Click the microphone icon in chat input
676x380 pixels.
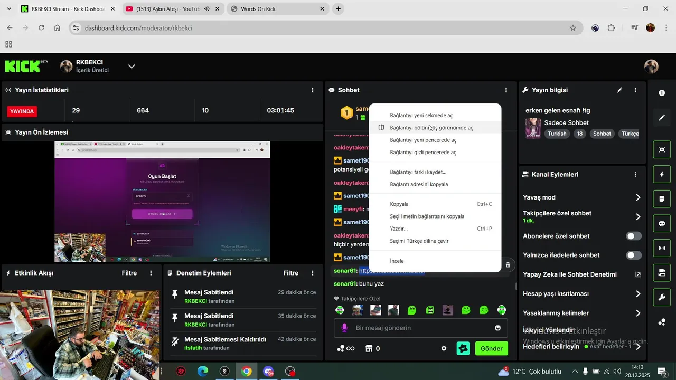coord(344,328)
